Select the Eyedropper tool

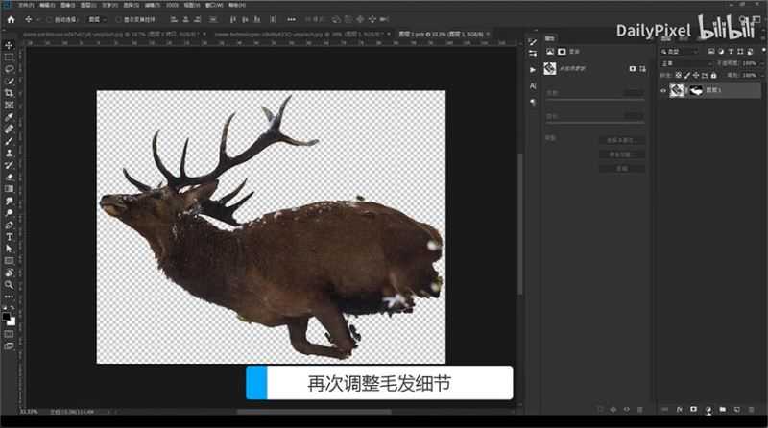9,117
